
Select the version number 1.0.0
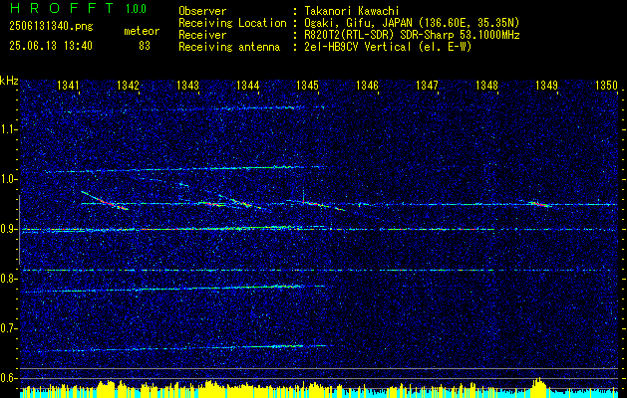tap(136, 9)
